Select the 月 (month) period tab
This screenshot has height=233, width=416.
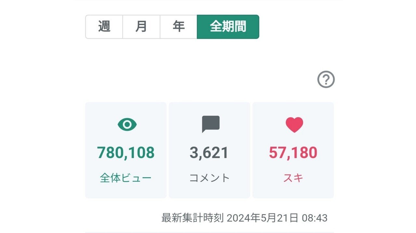(141, 27)
